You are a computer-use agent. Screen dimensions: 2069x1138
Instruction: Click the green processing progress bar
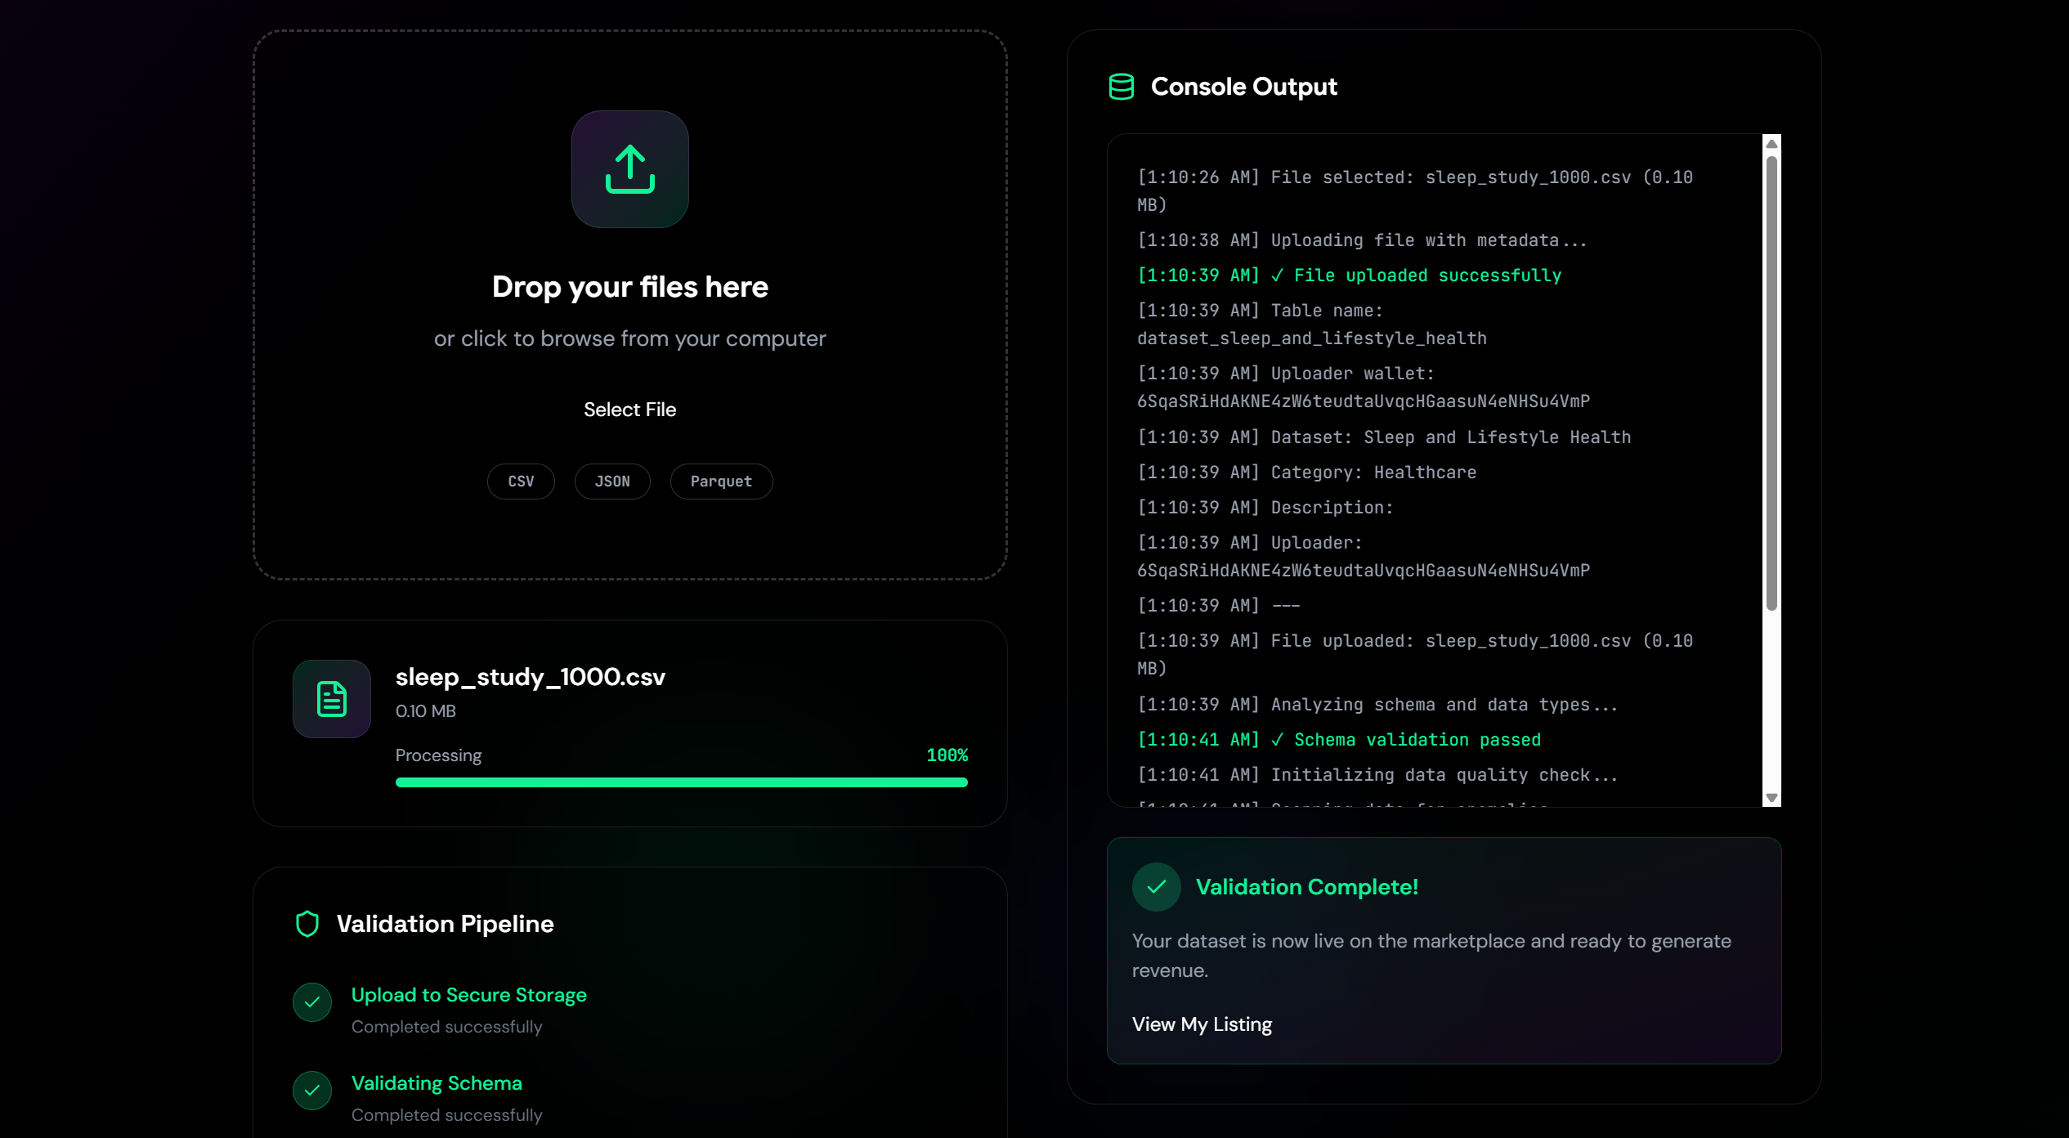tap(681, 782)
